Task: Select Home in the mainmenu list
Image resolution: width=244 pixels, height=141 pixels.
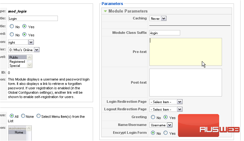Action: click(19, 132)
